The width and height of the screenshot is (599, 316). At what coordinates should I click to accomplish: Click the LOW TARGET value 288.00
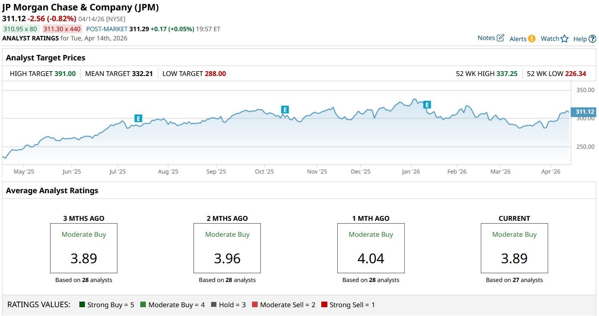tap(215, 74)
